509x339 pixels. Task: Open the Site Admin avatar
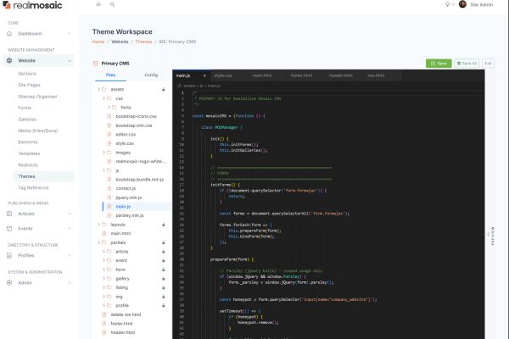pyautogui.click(x=462, y=4)
